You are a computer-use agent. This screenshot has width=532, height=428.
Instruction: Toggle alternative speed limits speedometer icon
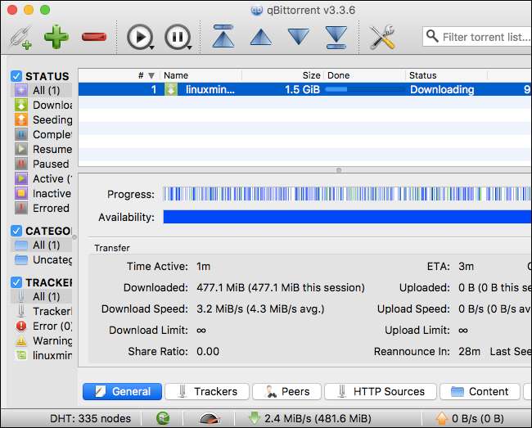(210, 418)
